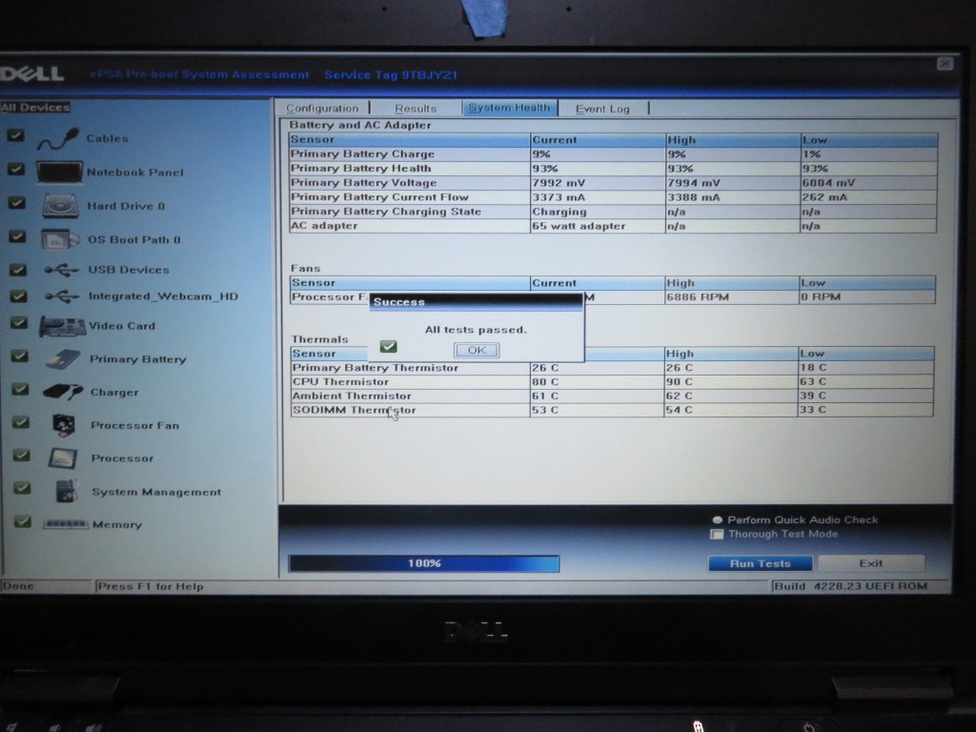The height and width of the screenshot is (732, 976).
Task: Uncheck the Integrated_Webcam_HD checkbox
Action: click(x=19, y=295)
